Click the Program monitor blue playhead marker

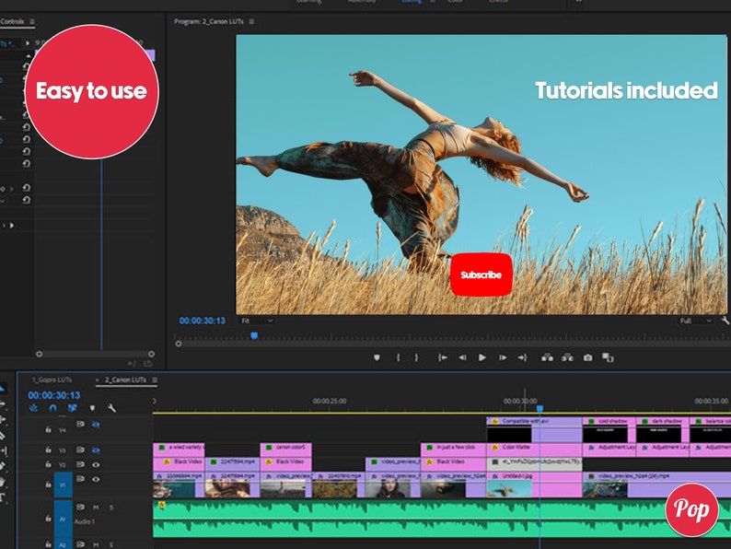(254, 335)
